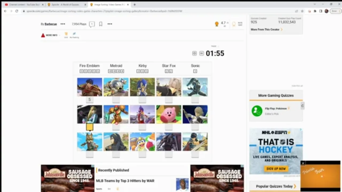Reload the page with the refresh icon

click(x=17, y=11)
